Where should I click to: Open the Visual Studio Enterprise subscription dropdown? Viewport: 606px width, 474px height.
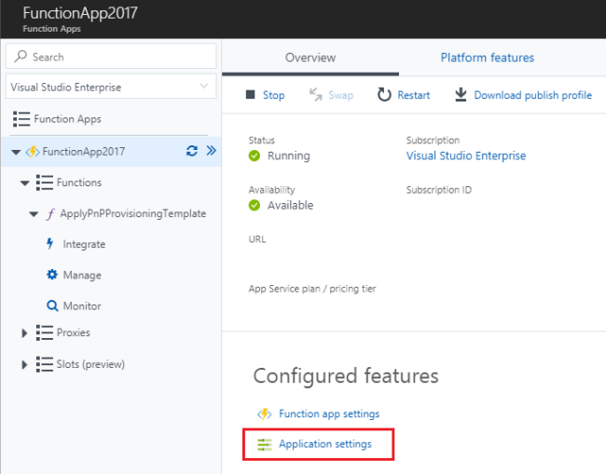point(111,87)
